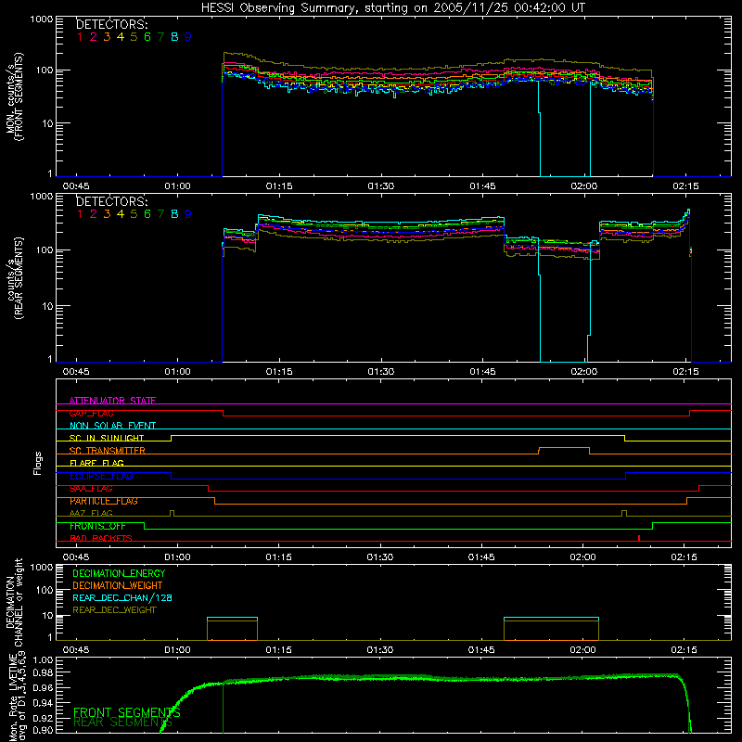Click yellow detector 4 in front segments legend
742x742 pixels.
click(x=121, y=37)
